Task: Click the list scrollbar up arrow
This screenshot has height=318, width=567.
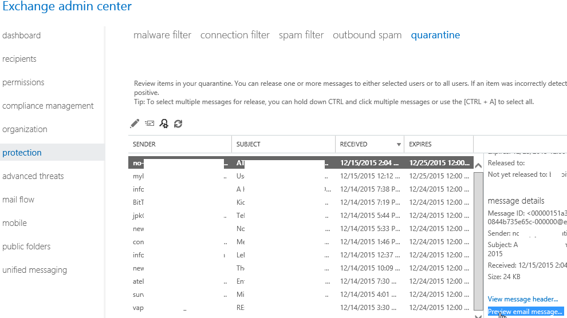Action: (479, 166)
